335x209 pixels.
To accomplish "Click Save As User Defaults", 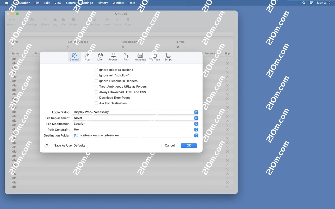I will click(x=70, y=146).
